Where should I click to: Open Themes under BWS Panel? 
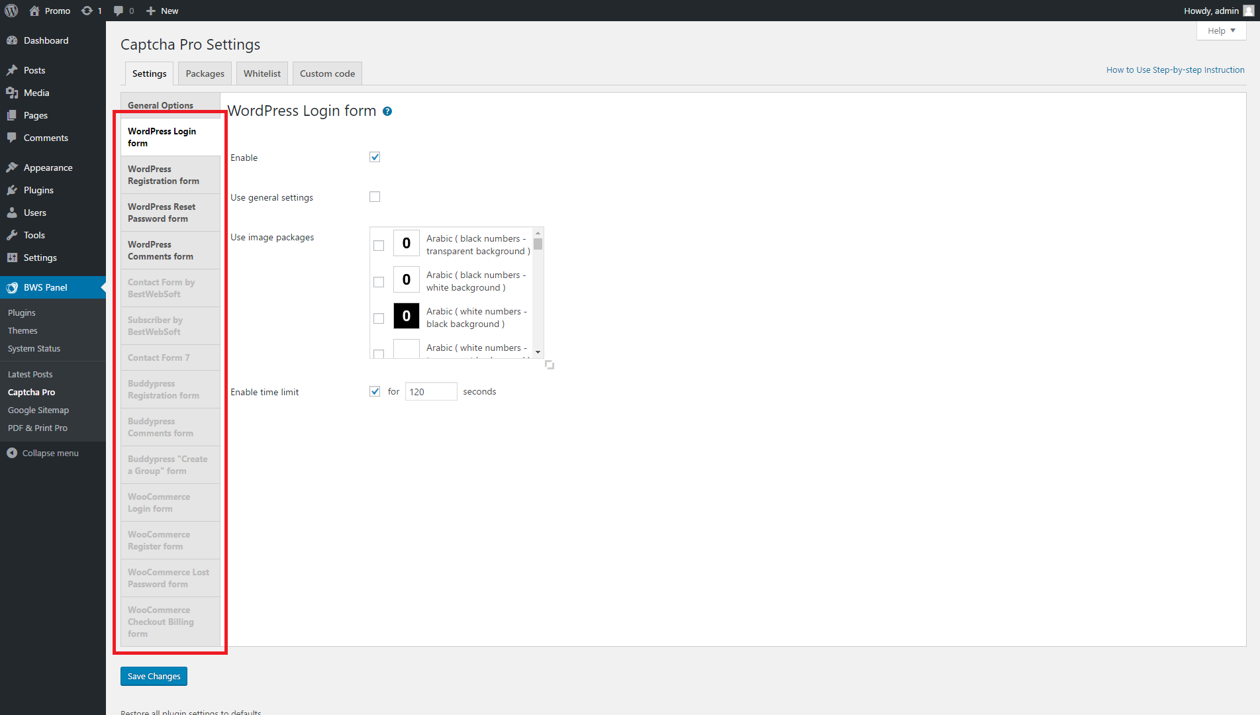click(x=23, y=330)
